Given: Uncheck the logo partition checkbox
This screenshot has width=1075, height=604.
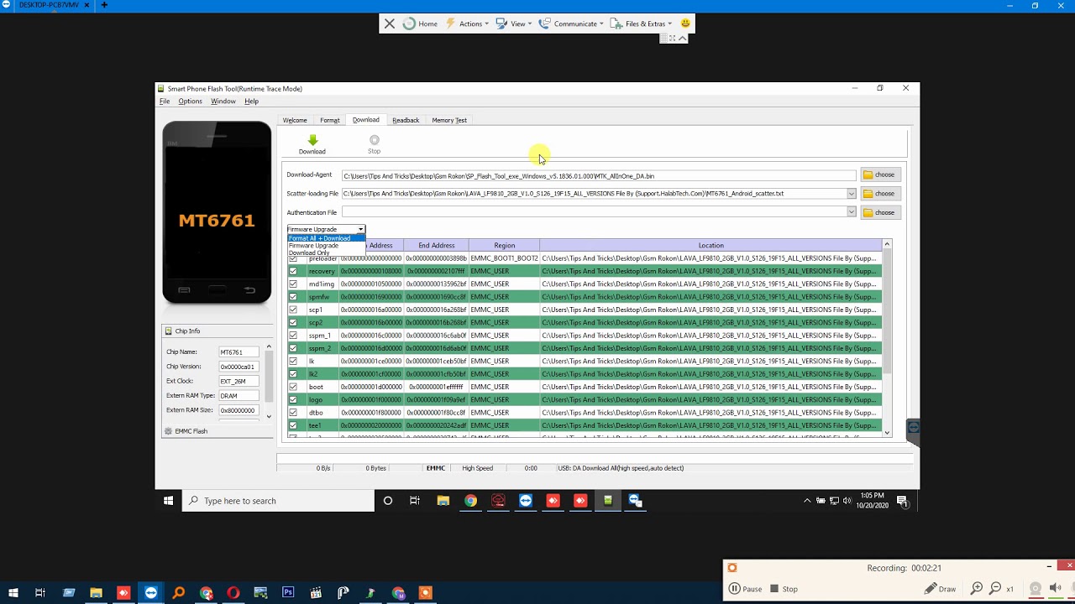Looking at the screenshot, I should click(x=293, y=399).
